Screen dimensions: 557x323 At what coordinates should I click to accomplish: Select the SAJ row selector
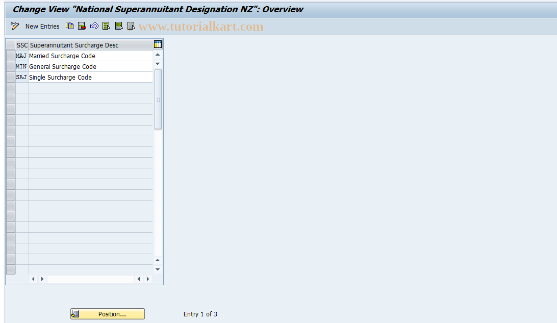(11, 77)
